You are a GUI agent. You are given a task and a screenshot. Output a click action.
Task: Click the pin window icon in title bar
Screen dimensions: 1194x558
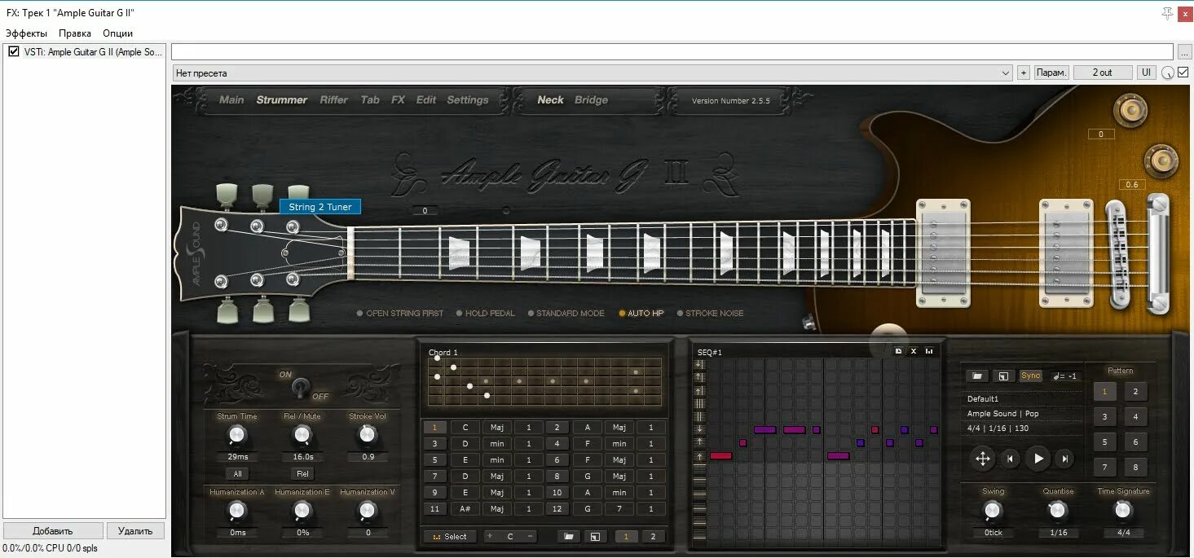pyautogui.click(x=1168, y=13)
